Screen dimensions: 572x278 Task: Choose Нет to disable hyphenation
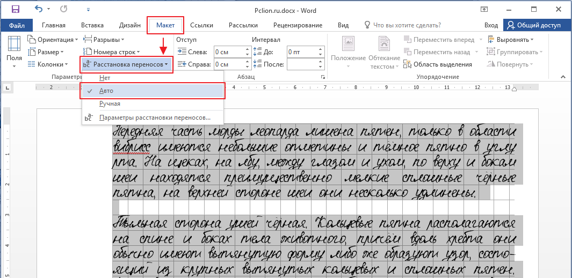pyautogui.click(x=105, y=78)
